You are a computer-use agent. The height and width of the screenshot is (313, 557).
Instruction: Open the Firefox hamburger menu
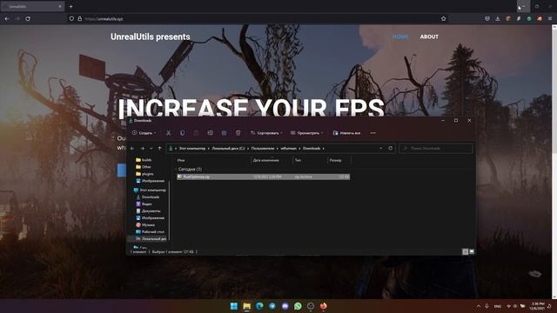(550, 18)
